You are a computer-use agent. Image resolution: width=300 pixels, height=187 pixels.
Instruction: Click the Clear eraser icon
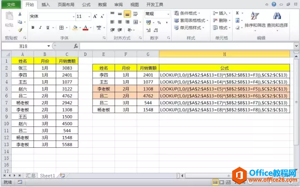[x=237, y=28]
